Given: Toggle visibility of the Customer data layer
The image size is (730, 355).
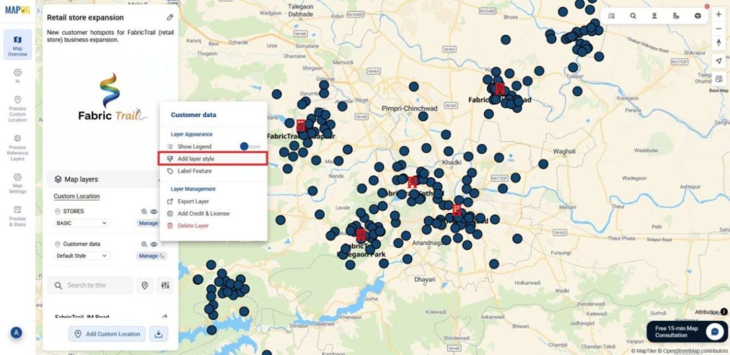Looking at the screenshot, I should (x=155, y=244).
